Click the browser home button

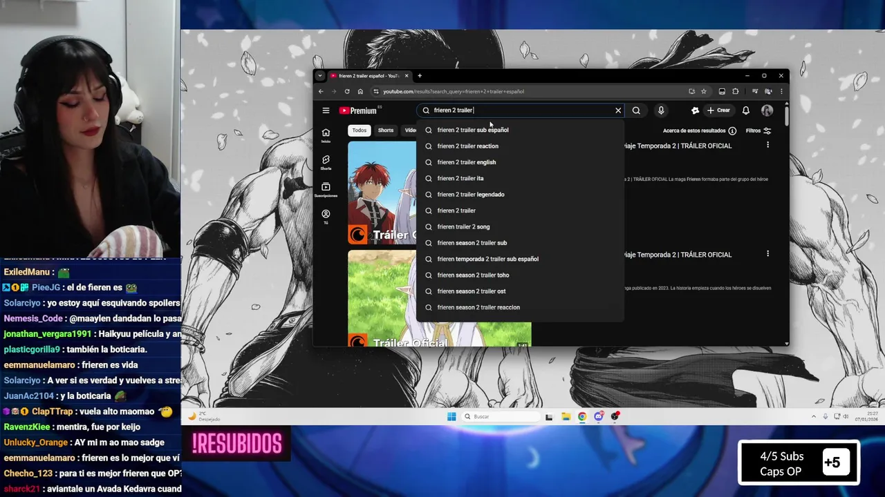pyautogui.click(x=360, y=91)
